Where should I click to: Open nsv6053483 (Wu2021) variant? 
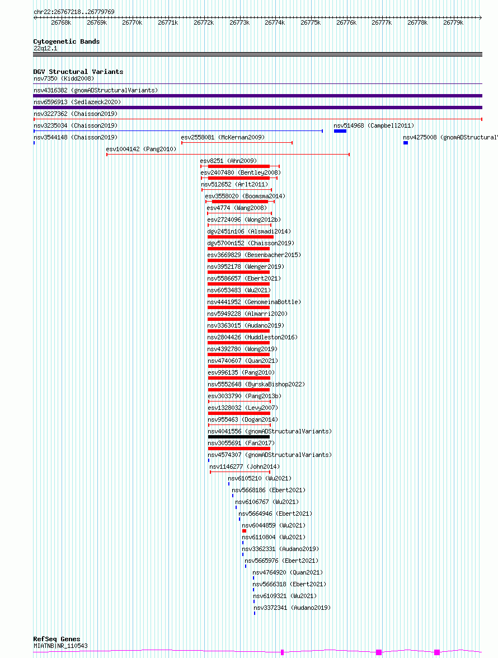239,290
